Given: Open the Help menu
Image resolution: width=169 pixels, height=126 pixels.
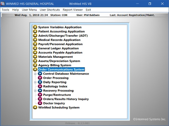Looking at the screenshot, I should coord(15,10).
